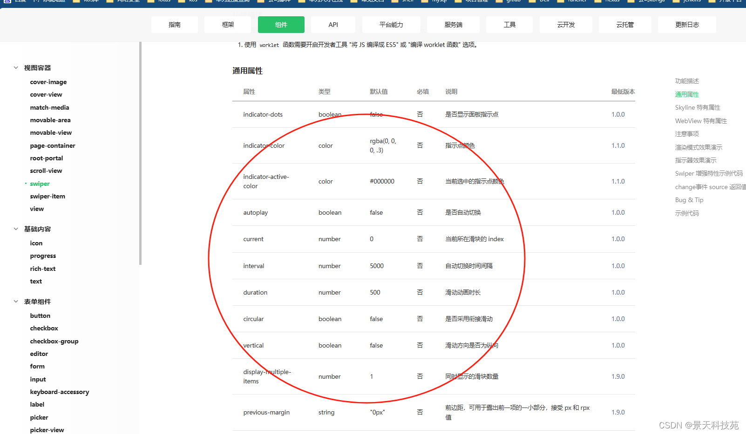Jump to 渲染模式效果演示 section
The width and height of the screenshot is (746, 434).
point(699,147)
